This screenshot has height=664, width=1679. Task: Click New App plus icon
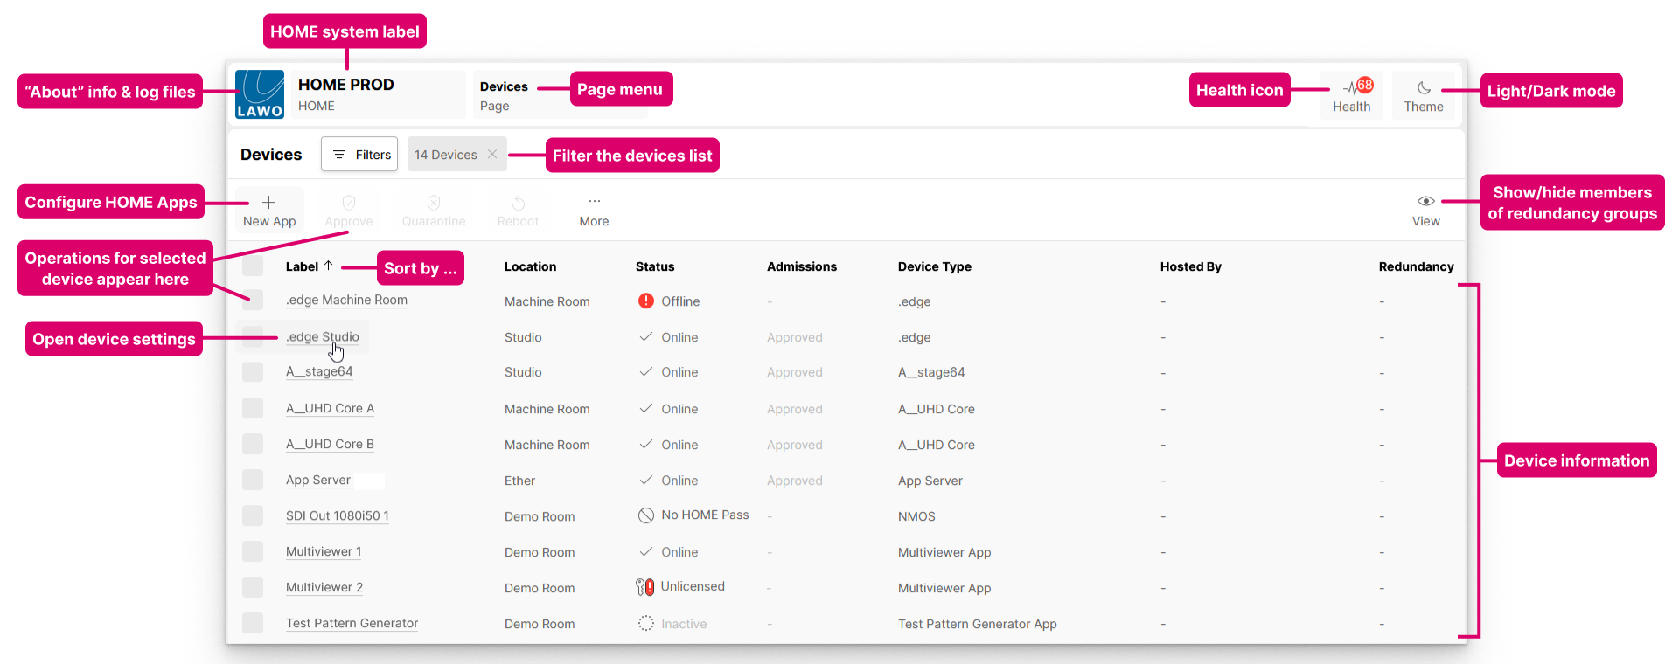[268, 203]
